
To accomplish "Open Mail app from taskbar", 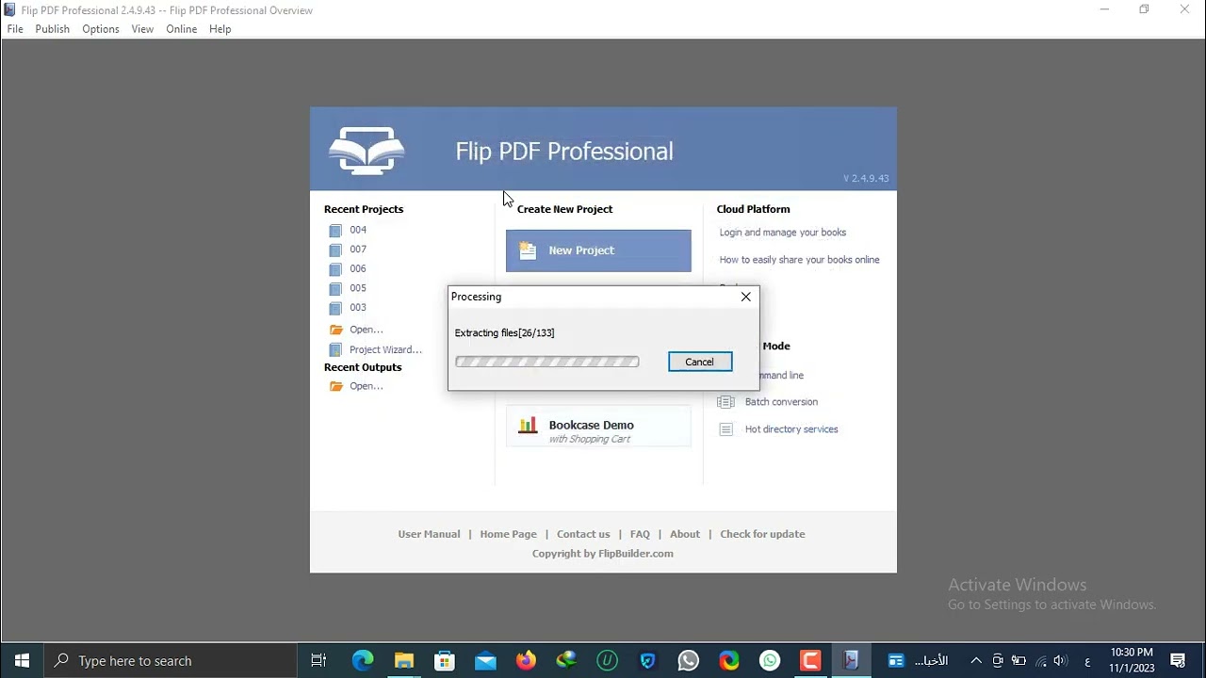I will (485, 660).
